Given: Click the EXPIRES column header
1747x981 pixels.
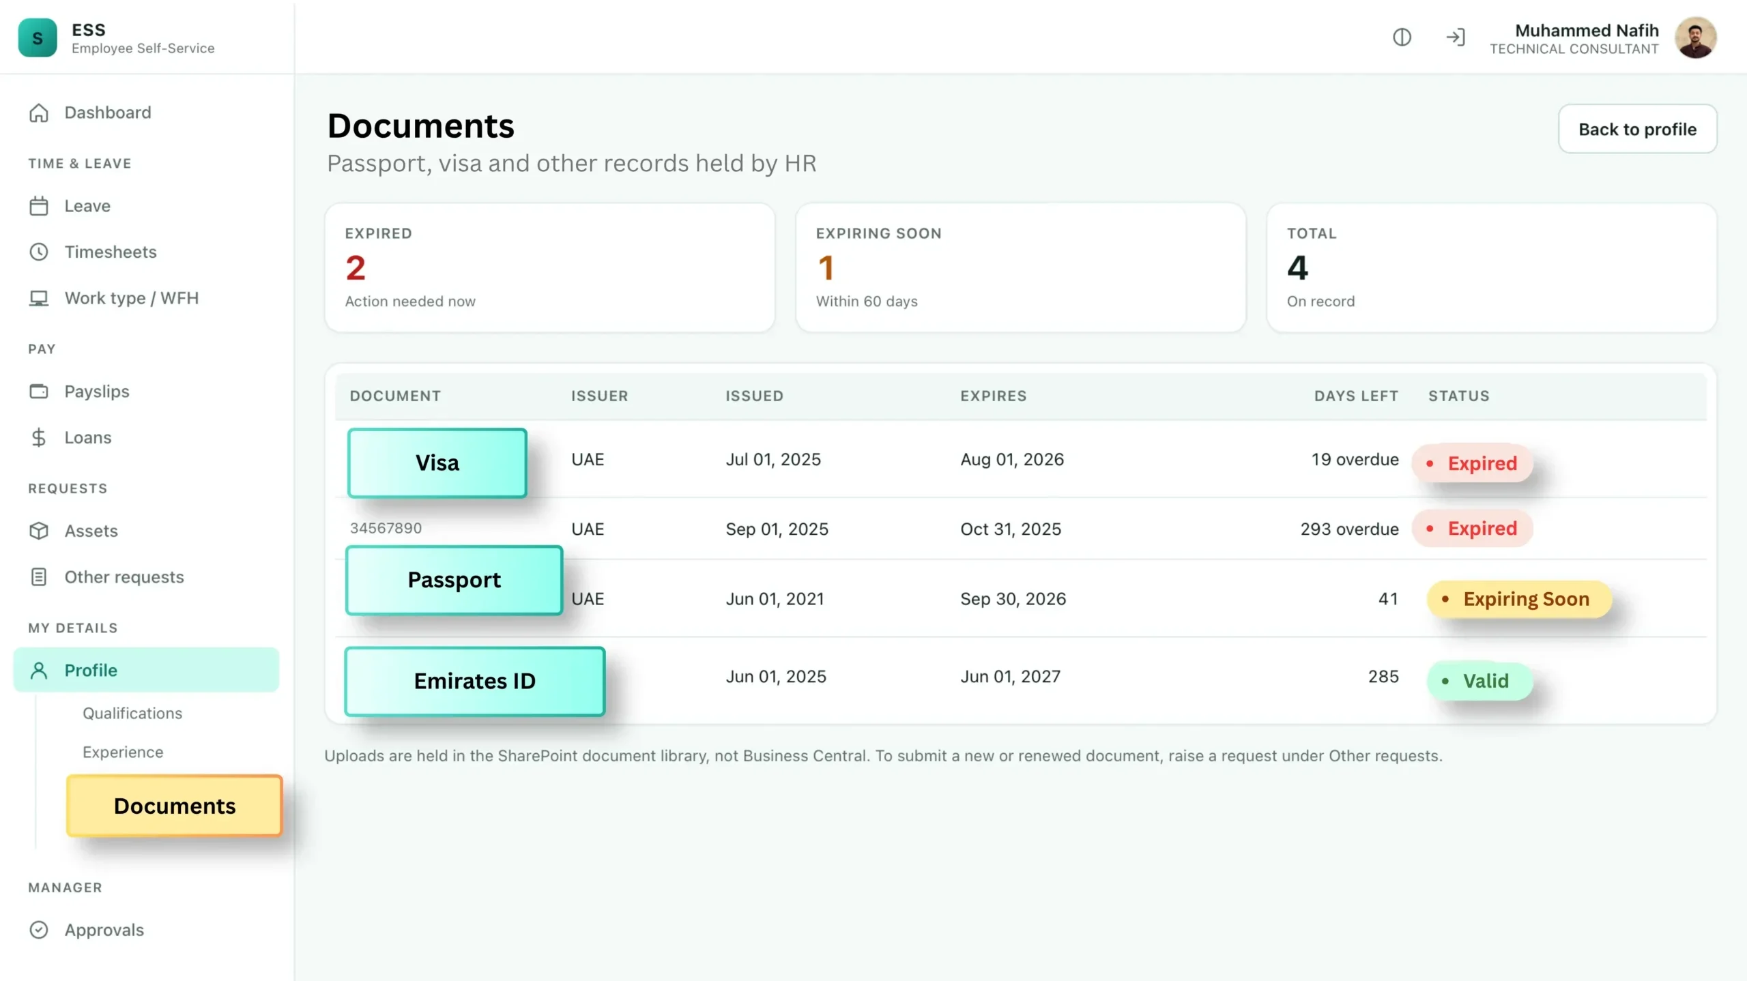Looking at the screenshot, I should pyautogui.click(x=993, y=396).
